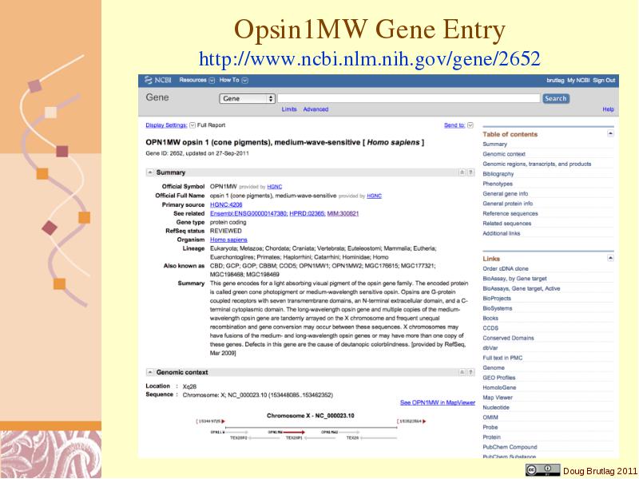Open the Display Settings link
639x479 pixels.
pyautogui.click(x=166, y=125)
